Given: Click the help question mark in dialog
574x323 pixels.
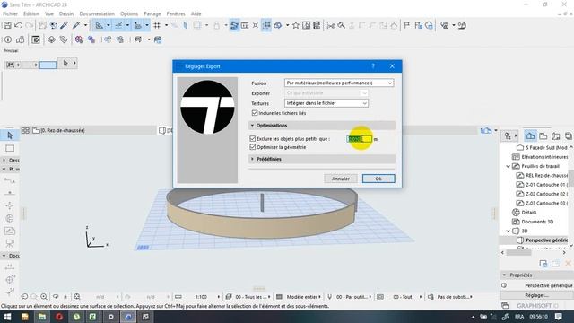Looking at the screenshot, I should point(373,65).
